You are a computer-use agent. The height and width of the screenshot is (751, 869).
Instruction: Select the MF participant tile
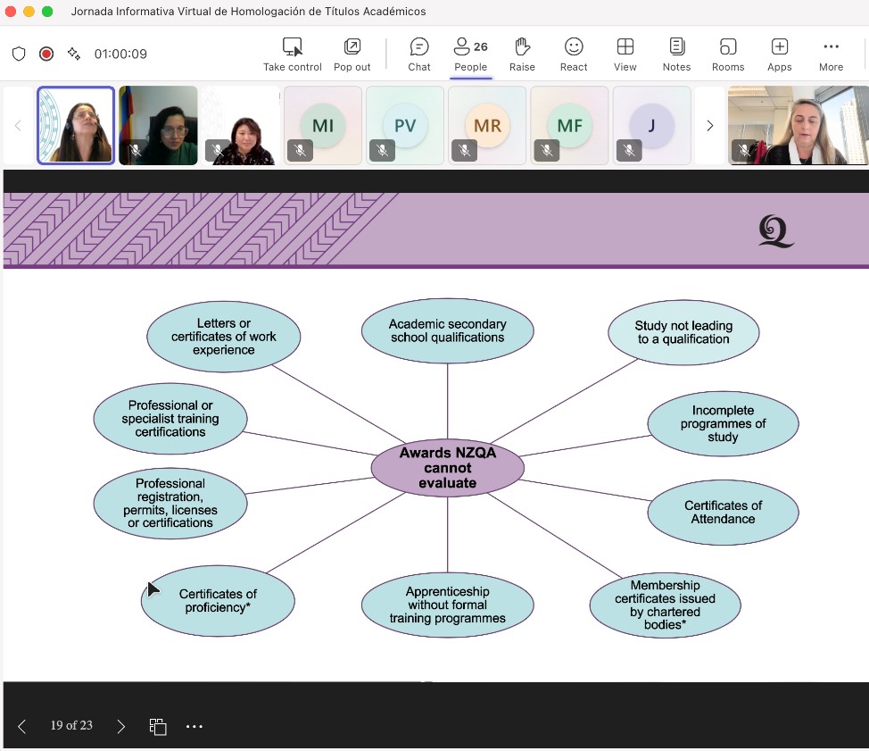[x=569, y=125]
